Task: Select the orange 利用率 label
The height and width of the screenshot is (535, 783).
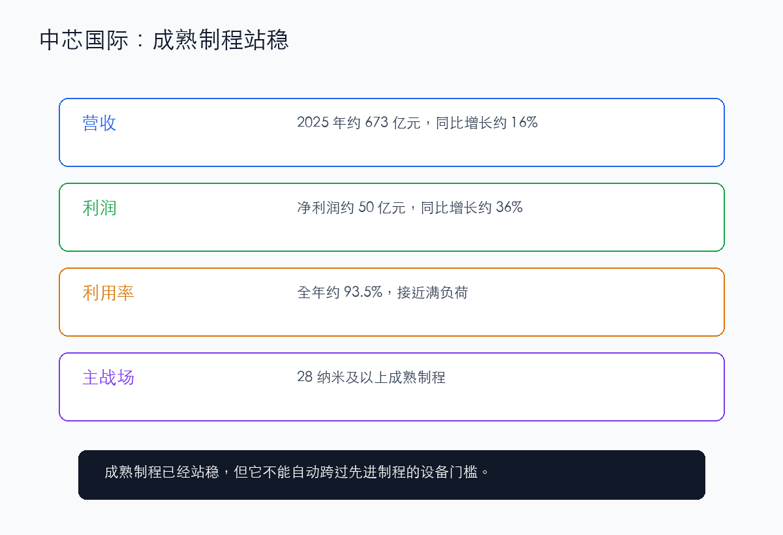Action: click(x=108, y=292)
